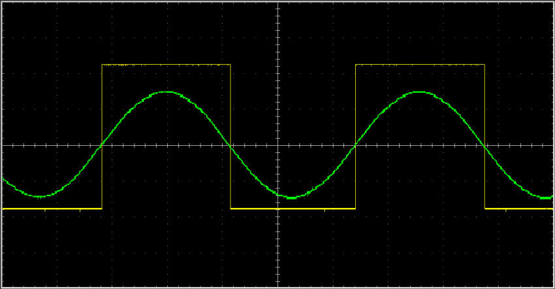
Task: Select the top-right corner of the first yellow pulse
Action: [230, 65]
